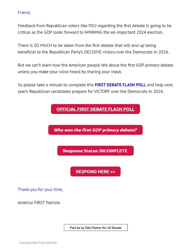Select the bordered sponsorship notice near the footer
Image resolution: width=191 pixels, height=249 pixels.
(95, 227)
